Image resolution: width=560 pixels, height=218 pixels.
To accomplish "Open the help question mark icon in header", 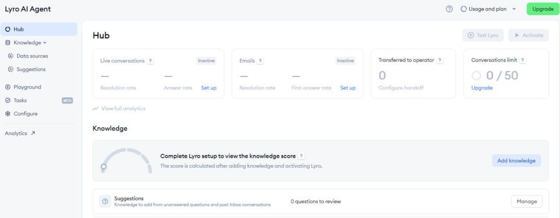I will pyautogui.click(x=450, y=9).
